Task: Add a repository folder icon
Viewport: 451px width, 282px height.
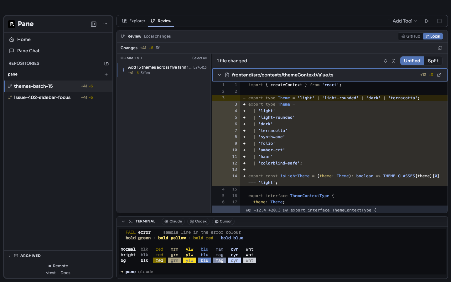Action: [x=106, y=63]
